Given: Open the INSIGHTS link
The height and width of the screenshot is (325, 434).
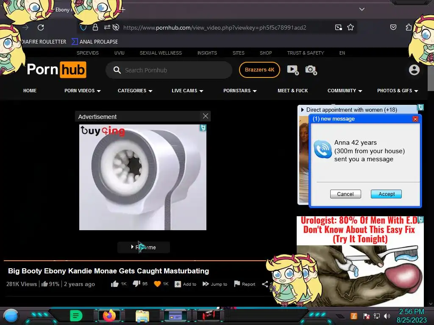Looking at the screenshot, I should (207, 53).
